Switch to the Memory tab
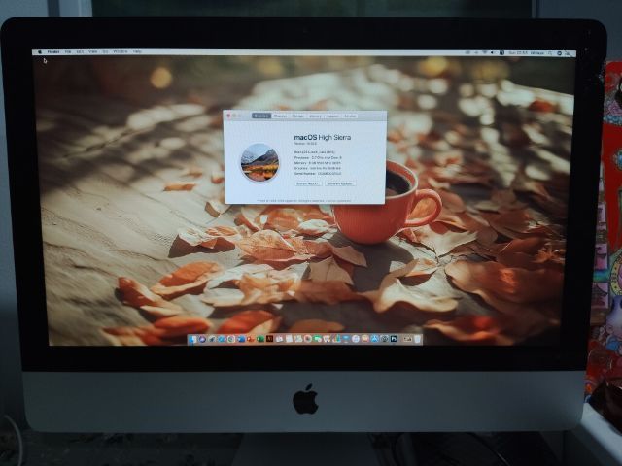 tap(315, 116)
